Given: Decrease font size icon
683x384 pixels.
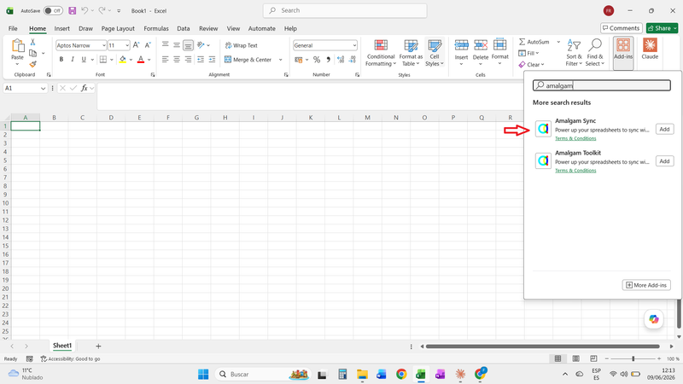Looking at the screenshot, I should 148,45.
